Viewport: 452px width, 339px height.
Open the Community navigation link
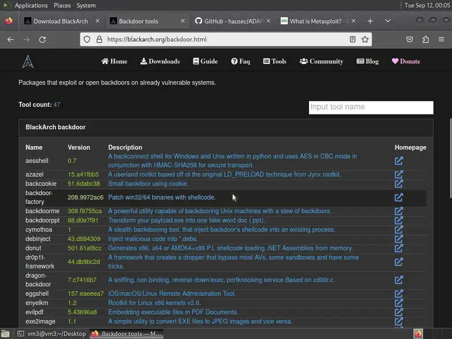321,61
